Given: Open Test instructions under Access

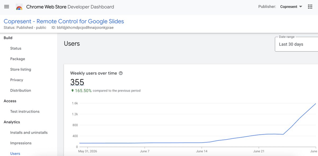Looking at the screenshot, I should tap(25, 112).
